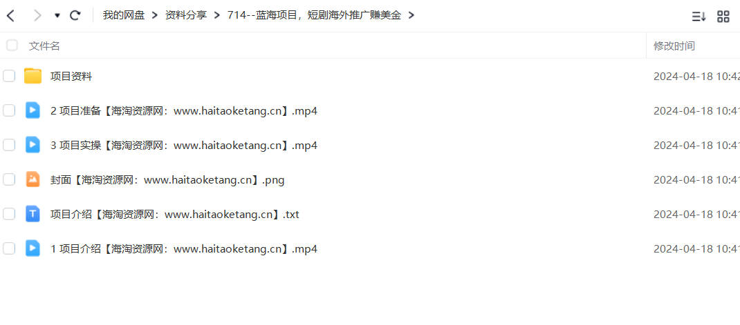Click video icon of 3 项目实操 file
Image resolution: width=740 pixels, height=325 pixels.
tap(33, 145)
